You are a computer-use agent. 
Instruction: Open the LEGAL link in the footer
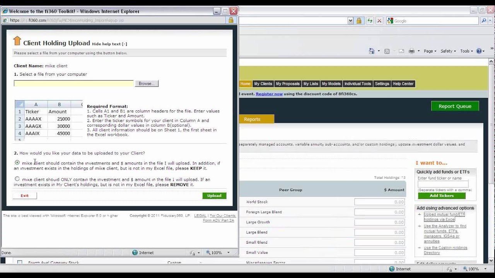click(200, 216)
